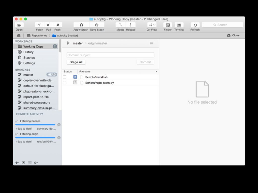Image resolution: width=258 pixels, height=193 pixels.
Task: Click the changed files count badge
Action: click(x=55, y=46)
